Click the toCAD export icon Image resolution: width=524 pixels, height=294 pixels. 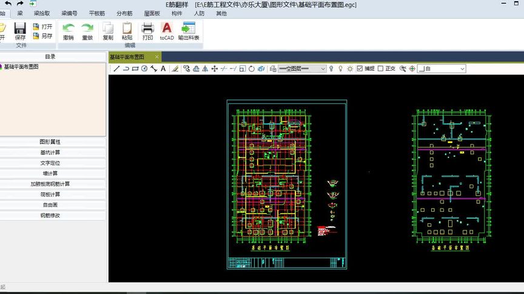click(167, 31)
